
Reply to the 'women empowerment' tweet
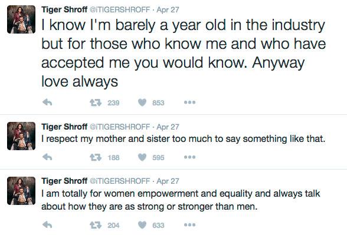[47, 225]
